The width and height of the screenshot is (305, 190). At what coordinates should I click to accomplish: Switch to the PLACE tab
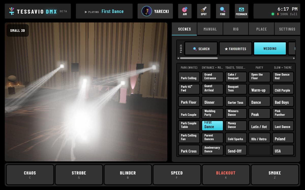(x=262, y=29)
